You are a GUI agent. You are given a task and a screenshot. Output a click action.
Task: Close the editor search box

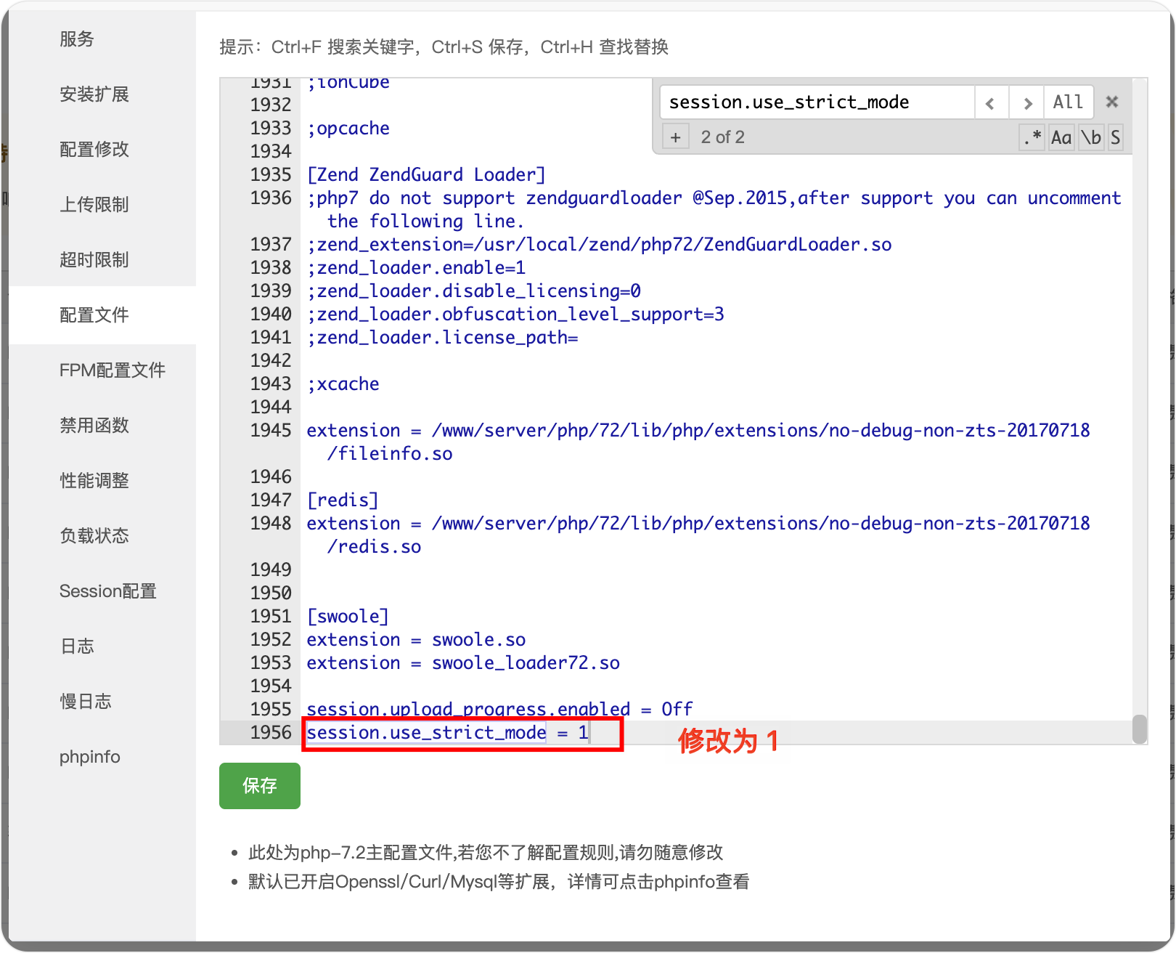pos(1111,102)
